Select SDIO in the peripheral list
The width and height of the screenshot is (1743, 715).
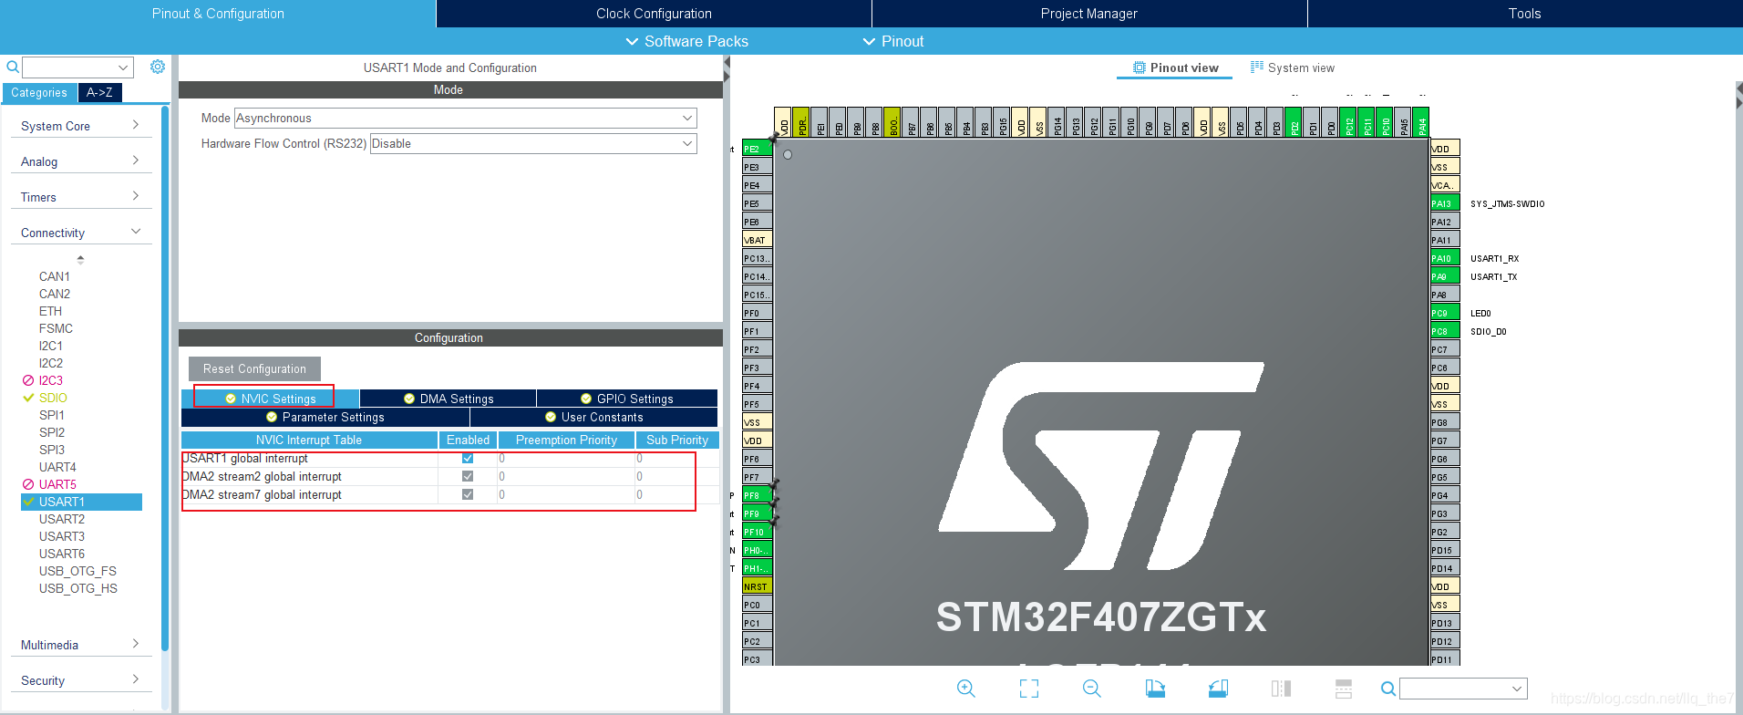53,398
